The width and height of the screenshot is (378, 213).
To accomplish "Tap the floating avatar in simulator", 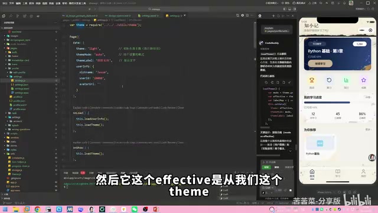I will point(372,157).
